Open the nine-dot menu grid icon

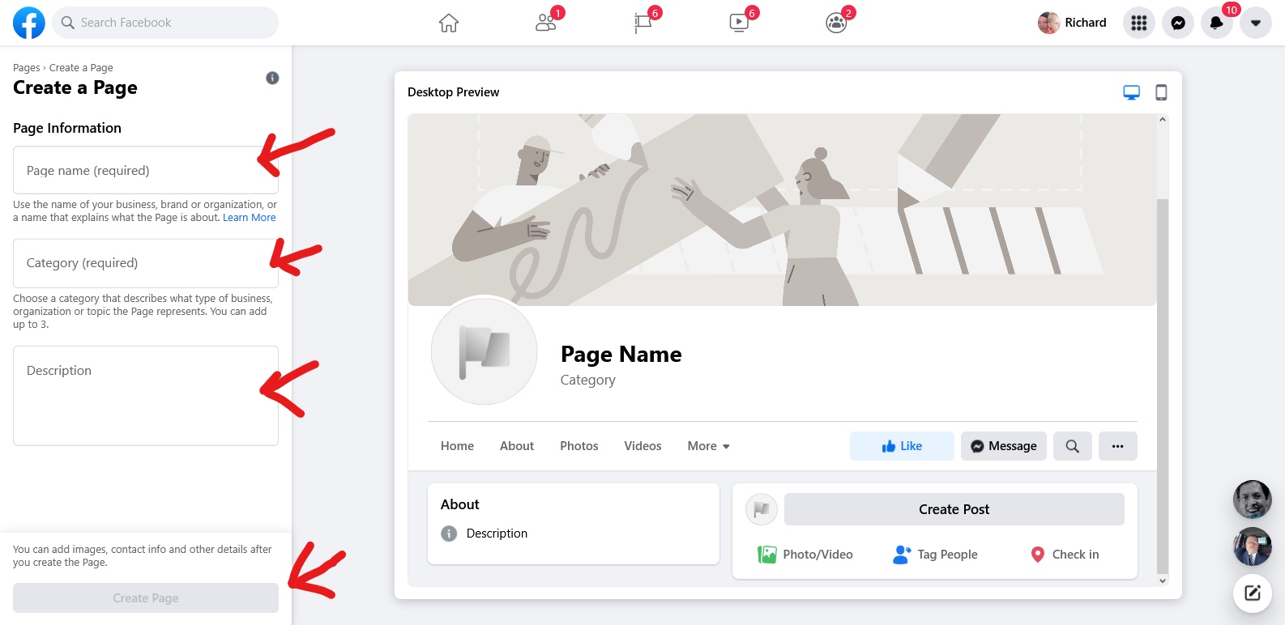1139,23
